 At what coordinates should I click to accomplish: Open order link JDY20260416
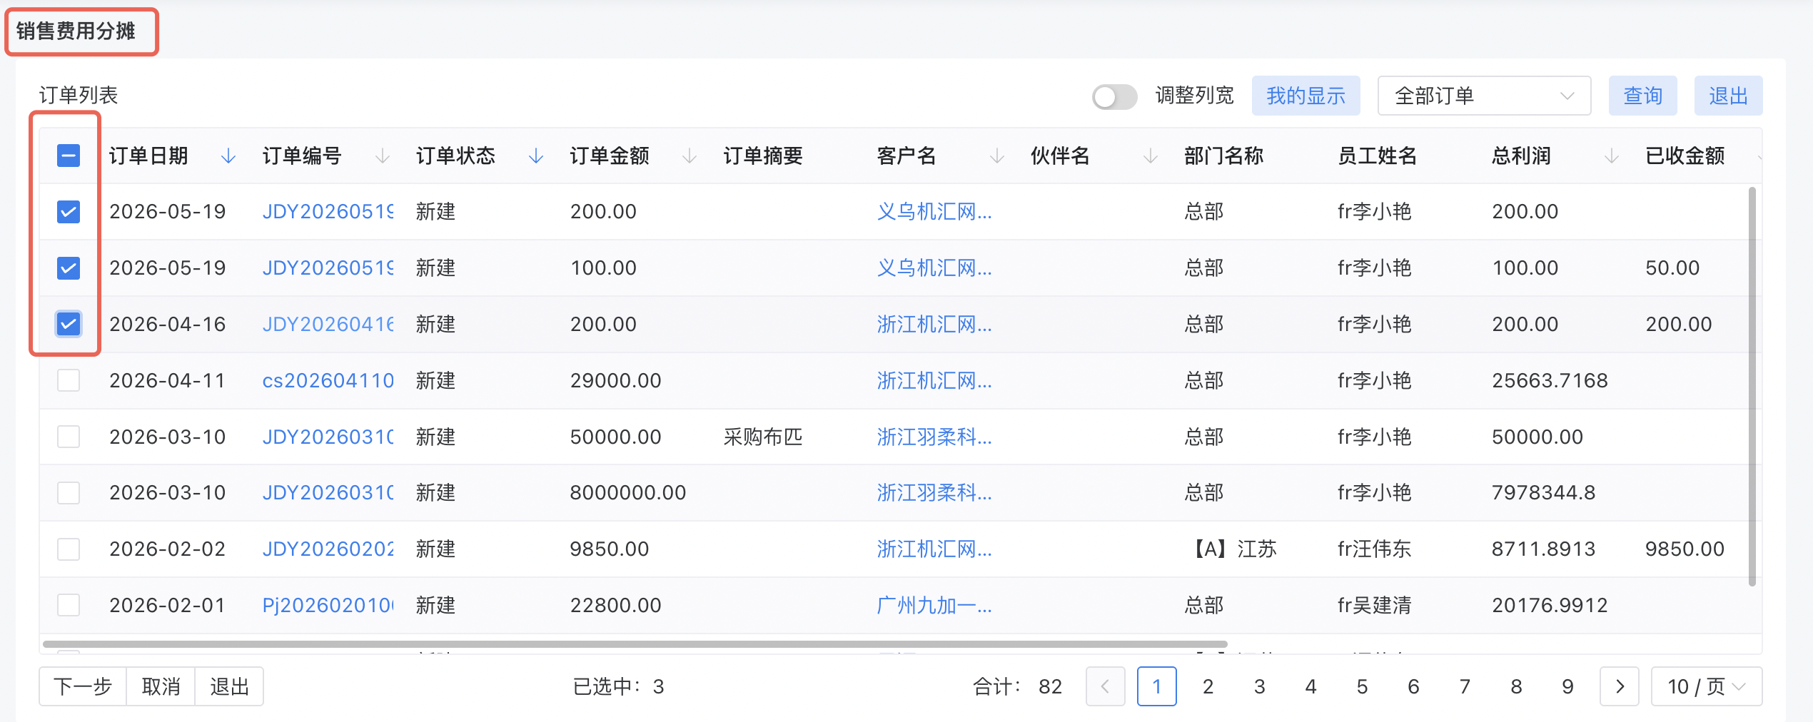coord(328,324)
